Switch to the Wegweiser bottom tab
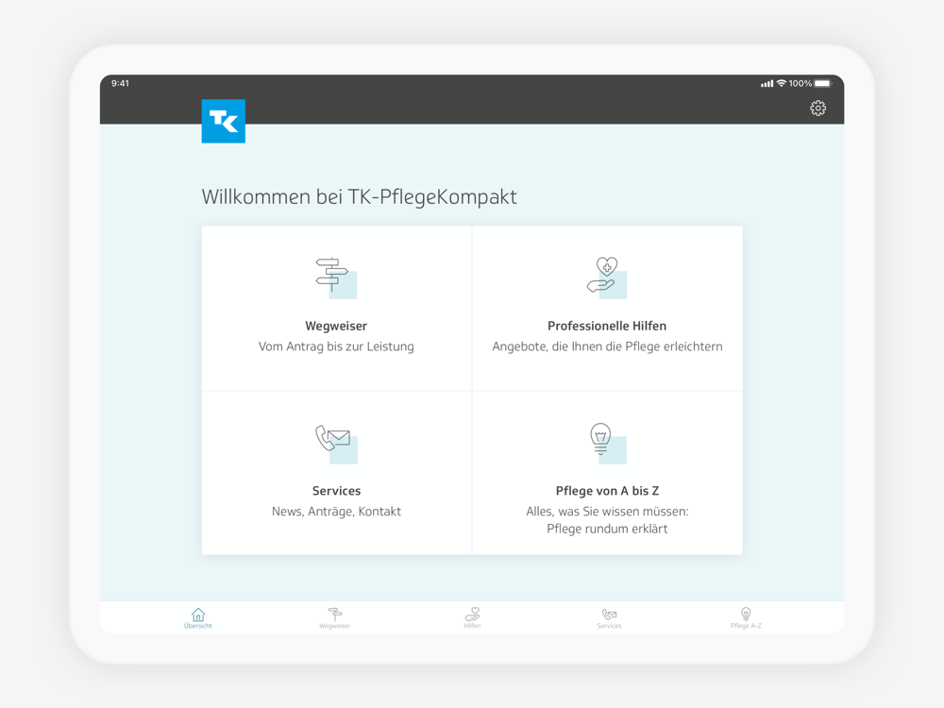 [335, 617]
